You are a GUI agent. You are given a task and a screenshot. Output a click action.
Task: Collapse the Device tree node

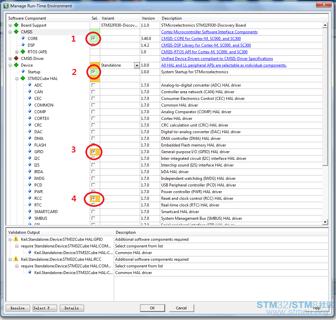coord(10,65)
